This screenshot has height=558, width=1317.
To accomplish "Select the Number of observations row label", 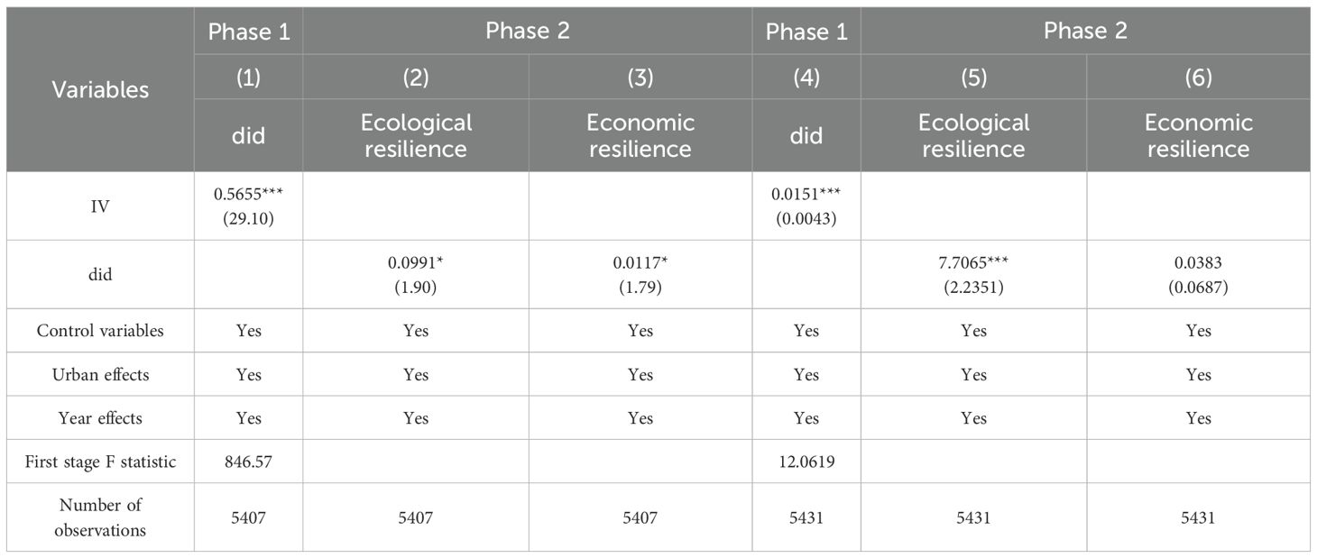I will coord(100,517).
